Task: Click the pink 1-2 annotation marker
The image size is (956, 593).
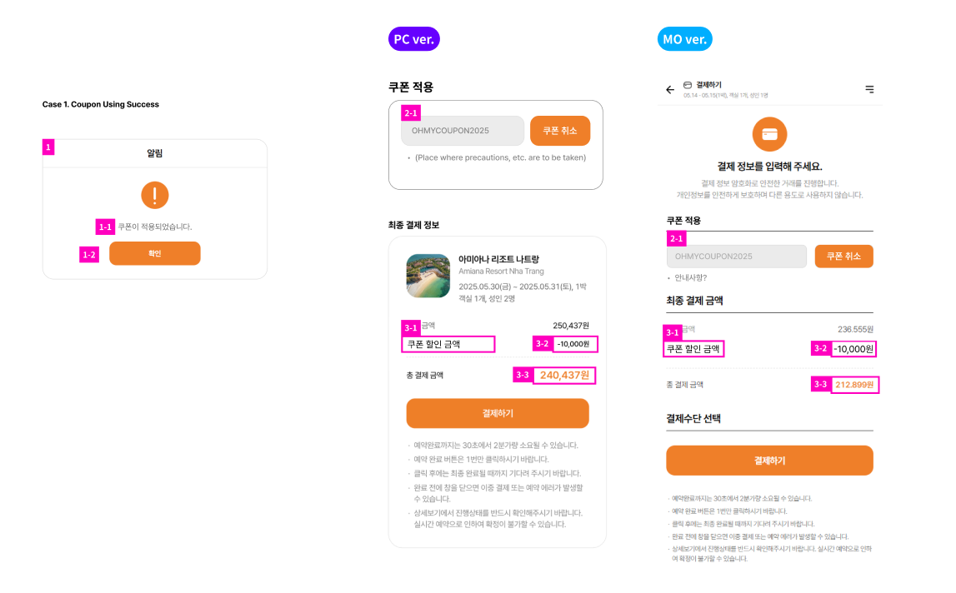Action: pos(89,254)
